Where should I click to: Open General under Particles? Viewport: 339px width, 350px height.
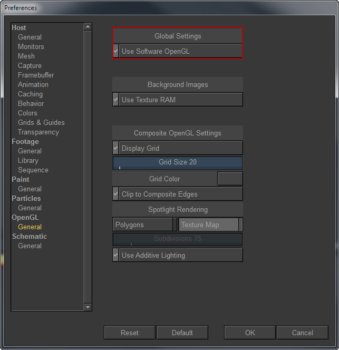pos(30,208)
